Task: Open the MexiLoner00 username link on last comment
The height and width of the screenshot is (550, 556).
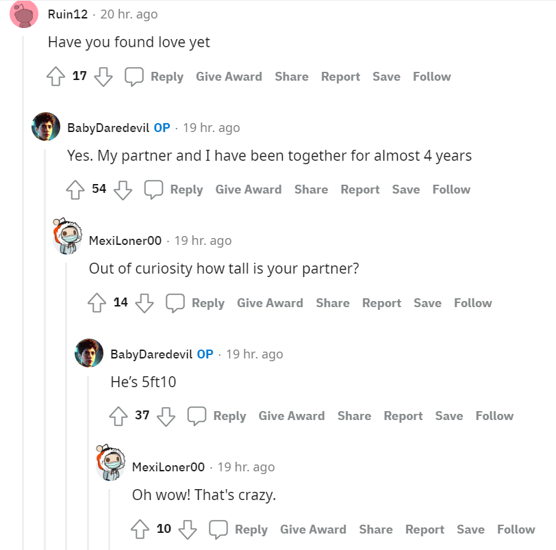Action: tap(168, 467)
